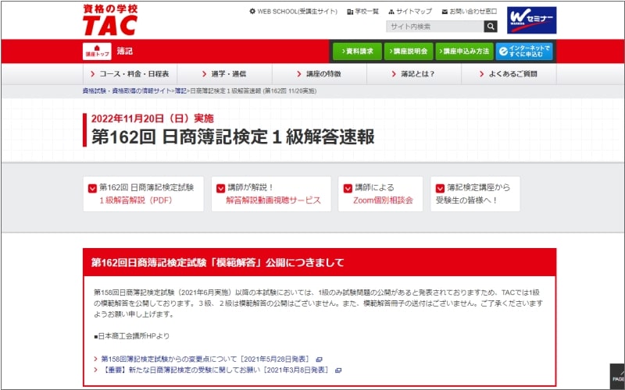Click the blue インターネットですぐに申込む button
This screenshot has width=625, height=390.
pyautogui.click(x=524, y=51)
